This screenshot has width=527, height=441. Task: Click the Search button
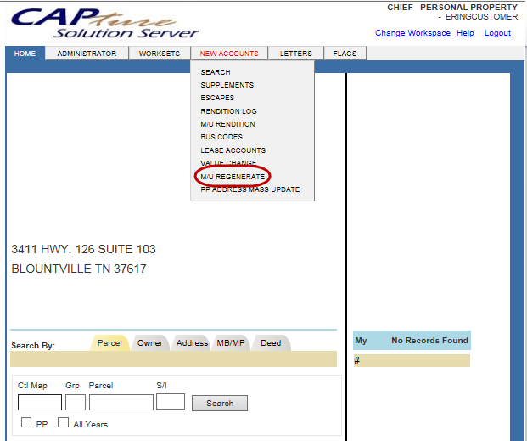[x=220, y=404]
